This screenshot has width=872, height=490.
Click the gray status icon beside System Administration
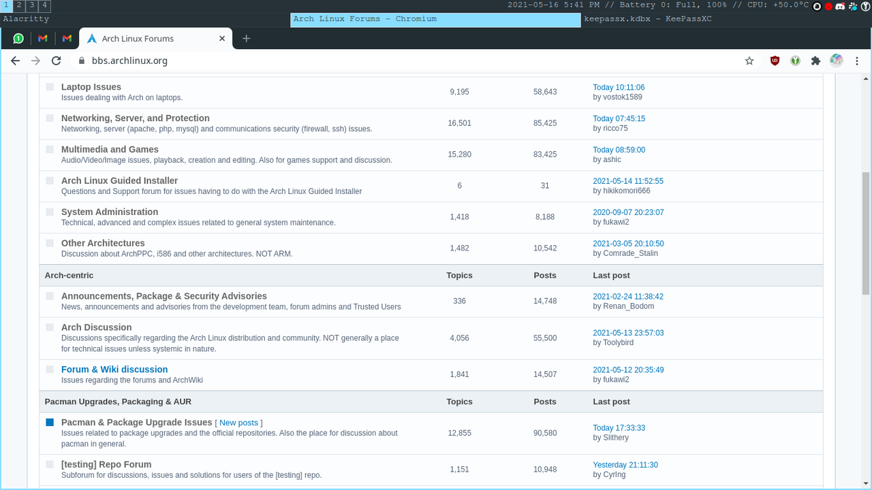click(50, 212)
